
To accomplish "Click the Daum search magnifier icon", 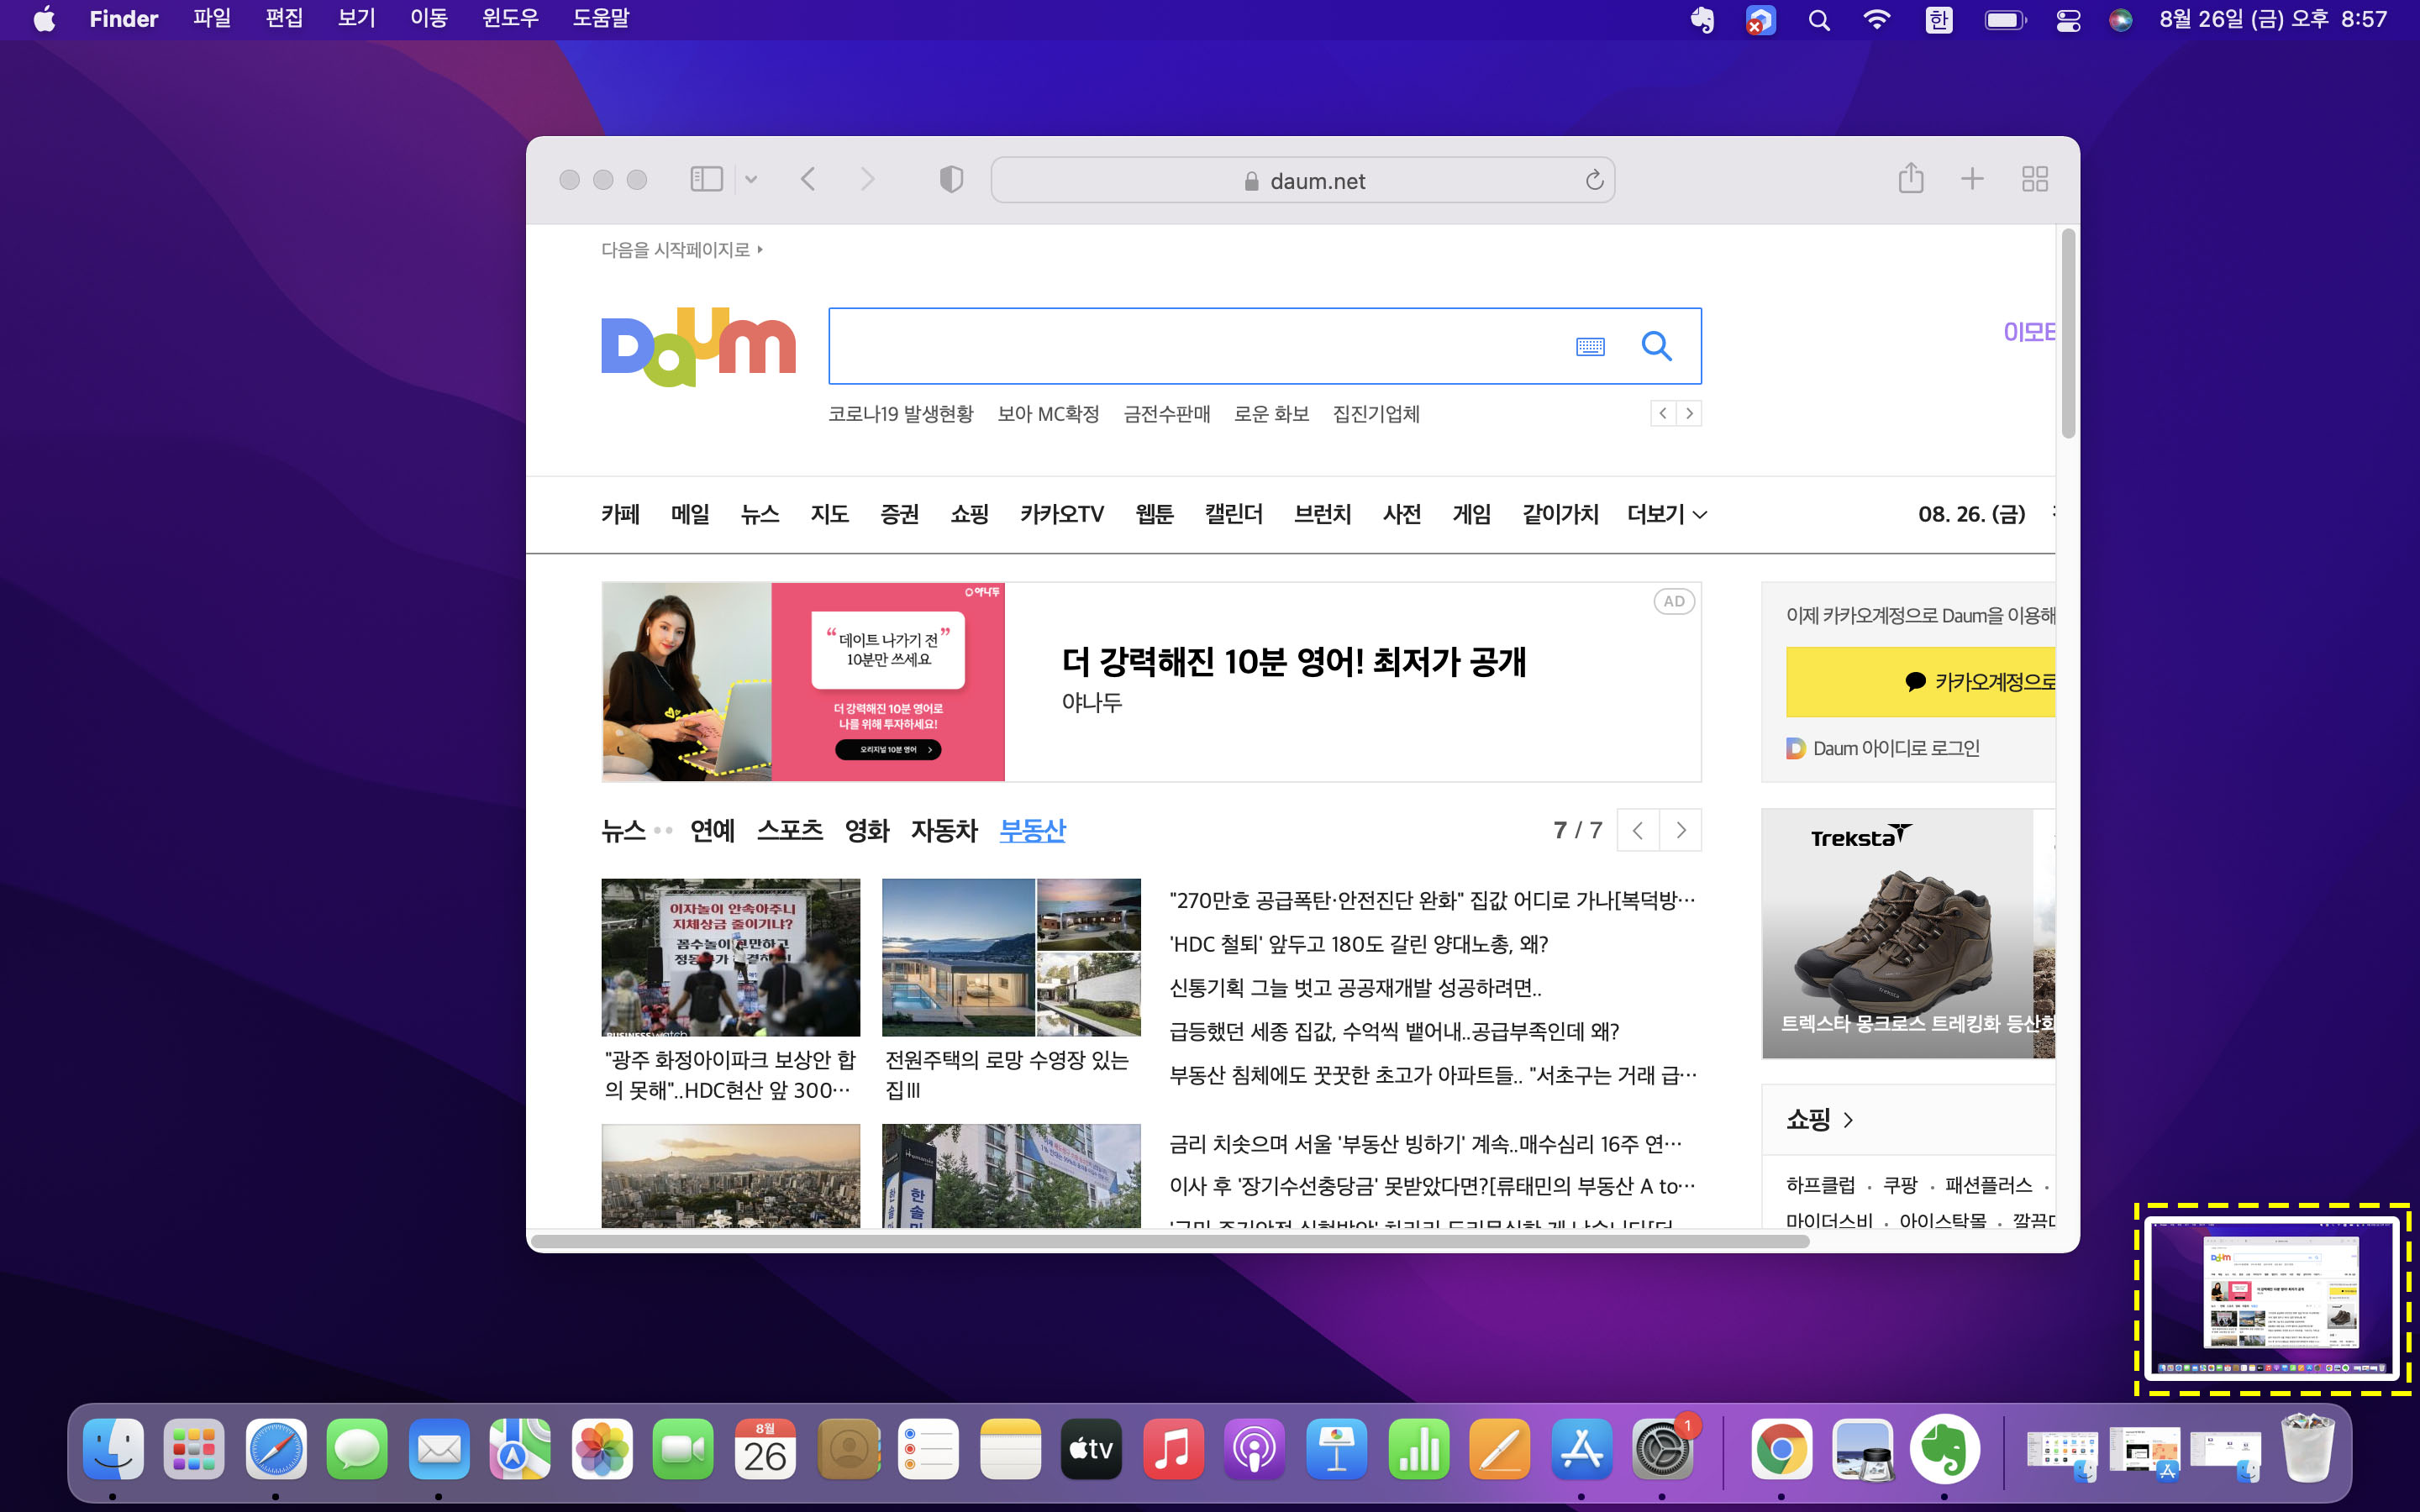I will click(1657, 346).
